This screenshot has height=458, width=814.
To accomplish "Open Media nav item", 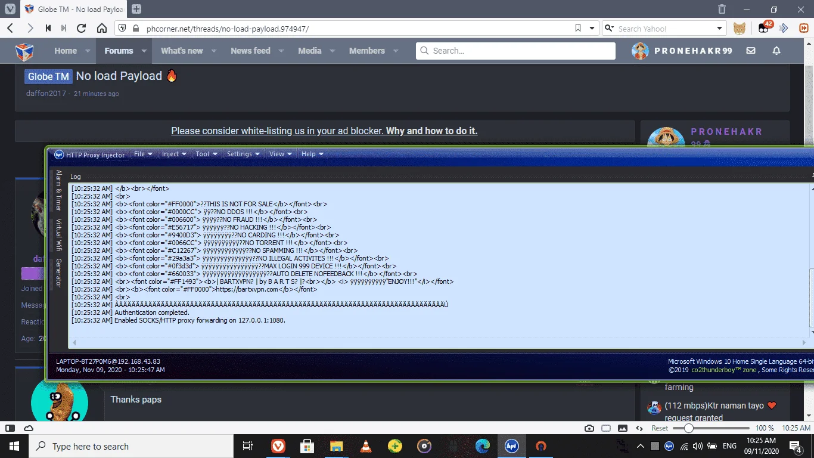I will pos(310,51).
